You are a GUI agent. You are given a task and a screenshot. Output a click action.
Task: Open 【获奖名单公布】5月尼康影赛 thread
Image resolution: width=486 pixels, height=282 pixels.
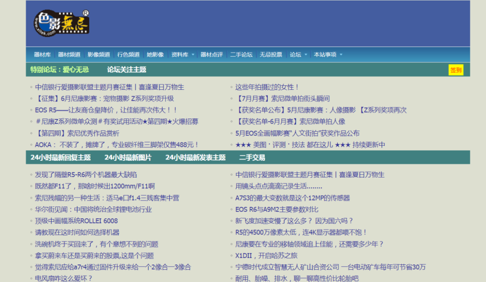click(321, 110)
